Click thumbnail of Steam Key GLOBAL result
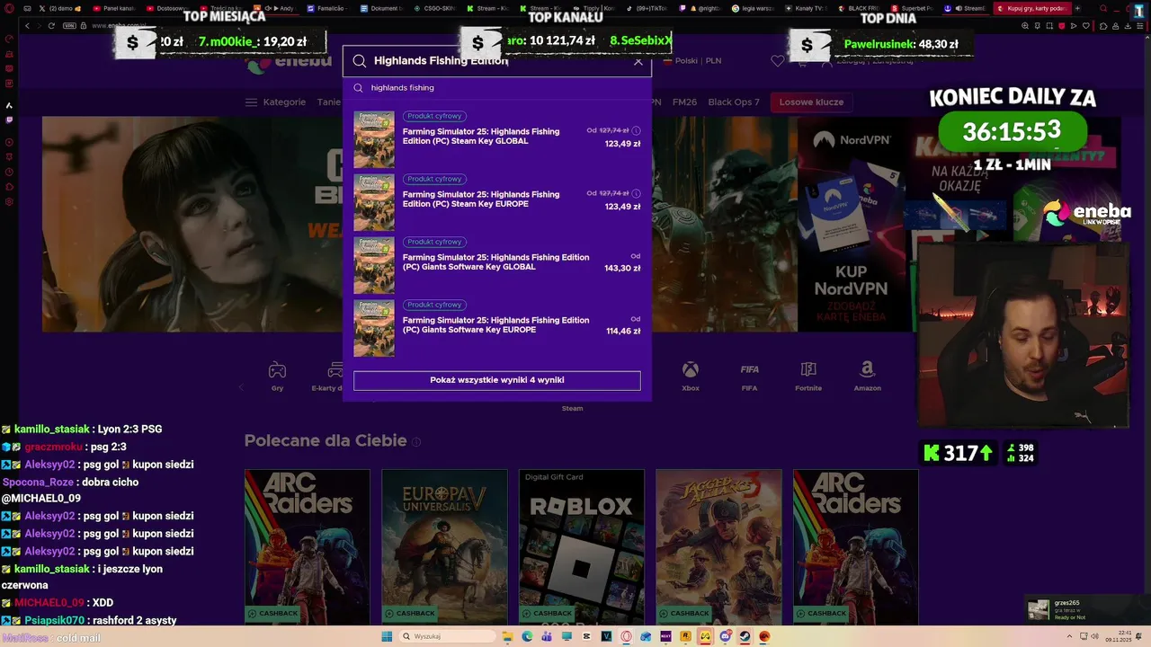This screenshot has width=1151, height=647. coord(374,139)
